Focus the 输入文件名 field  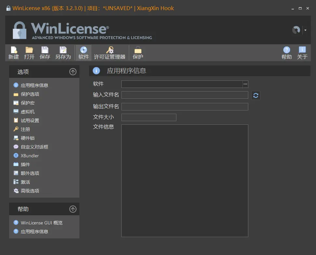click(185, 95)
